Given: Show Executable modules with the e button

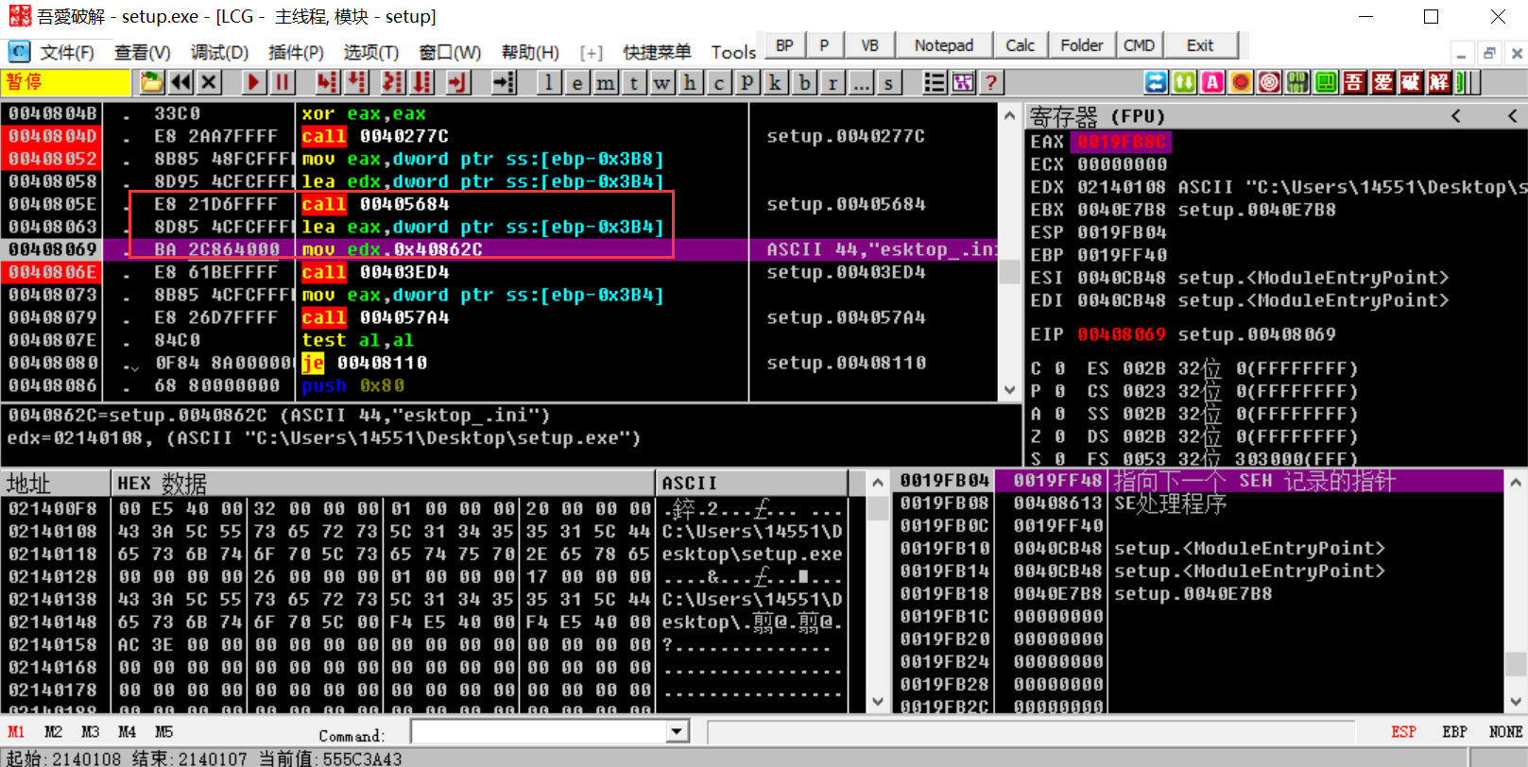Looking at the screenshot, I should tap(577, 83).
